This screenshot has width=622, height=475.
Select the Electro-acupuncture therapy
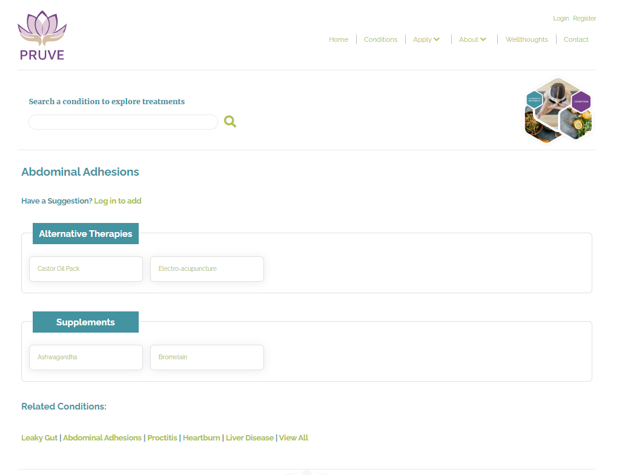pyautogui.click(x=207, y=268)
